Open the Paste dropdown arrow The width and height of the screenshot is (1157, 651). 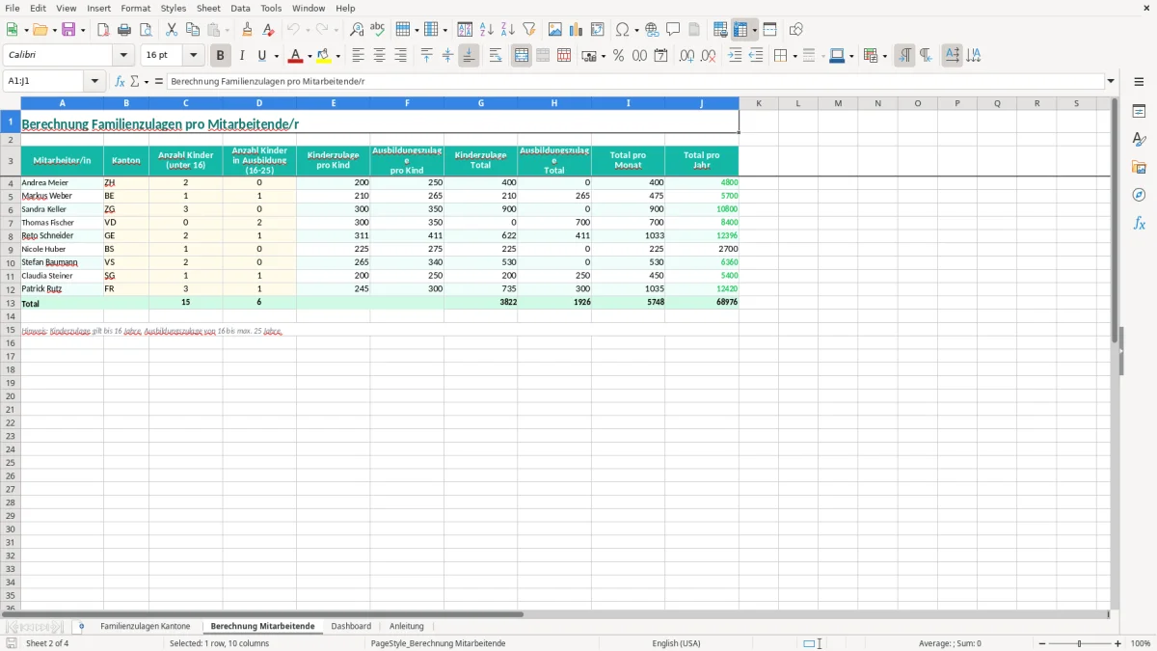[x=228, y=30]
